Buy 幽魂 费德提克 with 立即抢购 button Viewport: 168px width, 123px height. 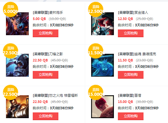[131, 75]
